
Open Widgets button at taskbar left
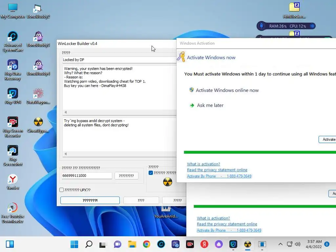coord(10,244)
